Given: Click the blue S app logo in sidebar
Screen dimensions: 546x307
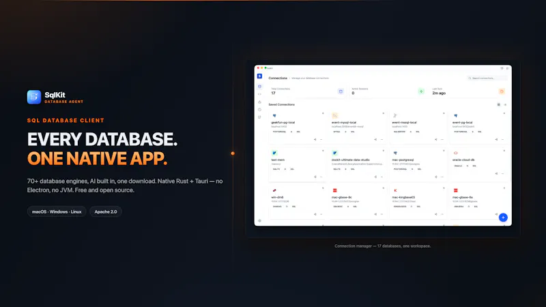Looking at the screenshot, I should pyautogui.click(x=259, y=76).
